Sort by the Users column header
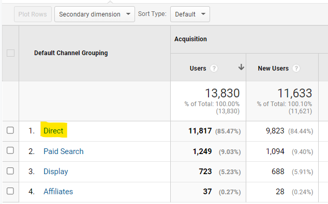328x204 pixels. 198,69
